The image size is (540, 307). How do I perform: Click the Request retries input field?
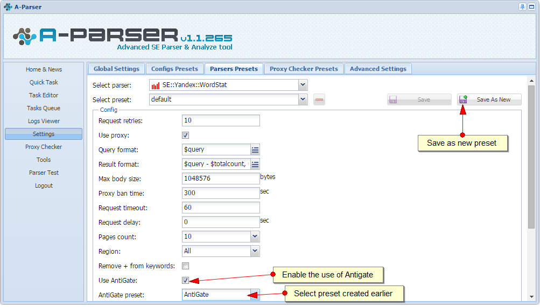pyautogui.click(x=221, y=120)
